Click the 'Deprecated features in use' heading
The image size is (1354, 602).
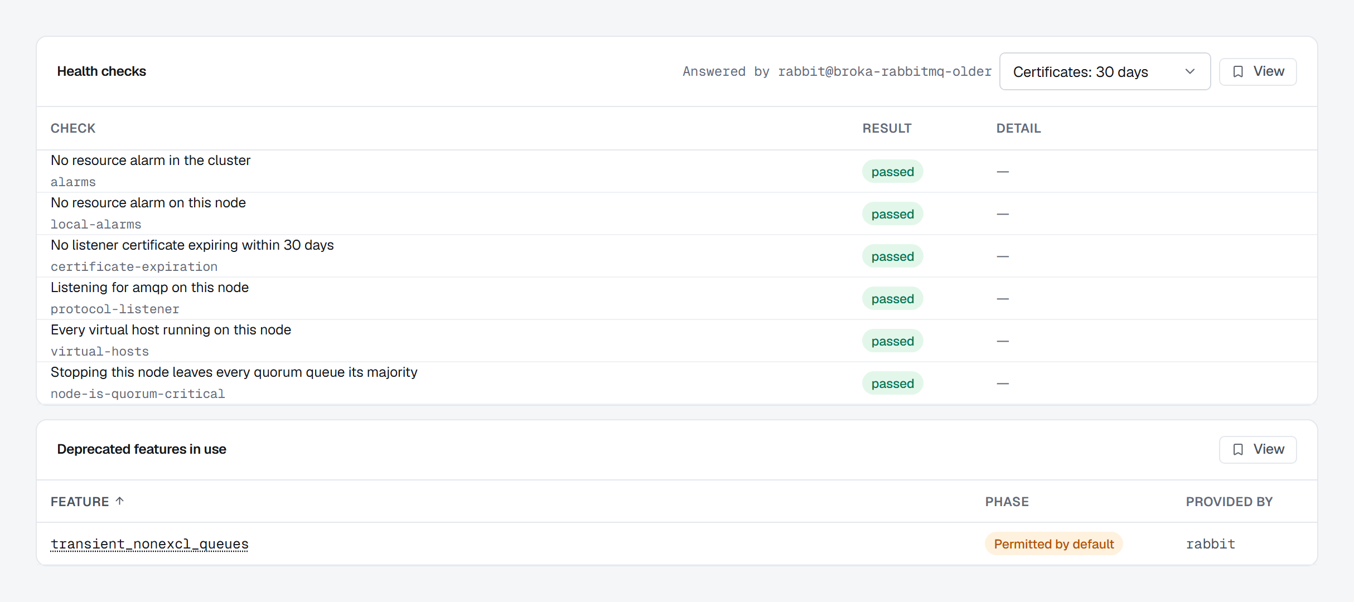point(142,449)
